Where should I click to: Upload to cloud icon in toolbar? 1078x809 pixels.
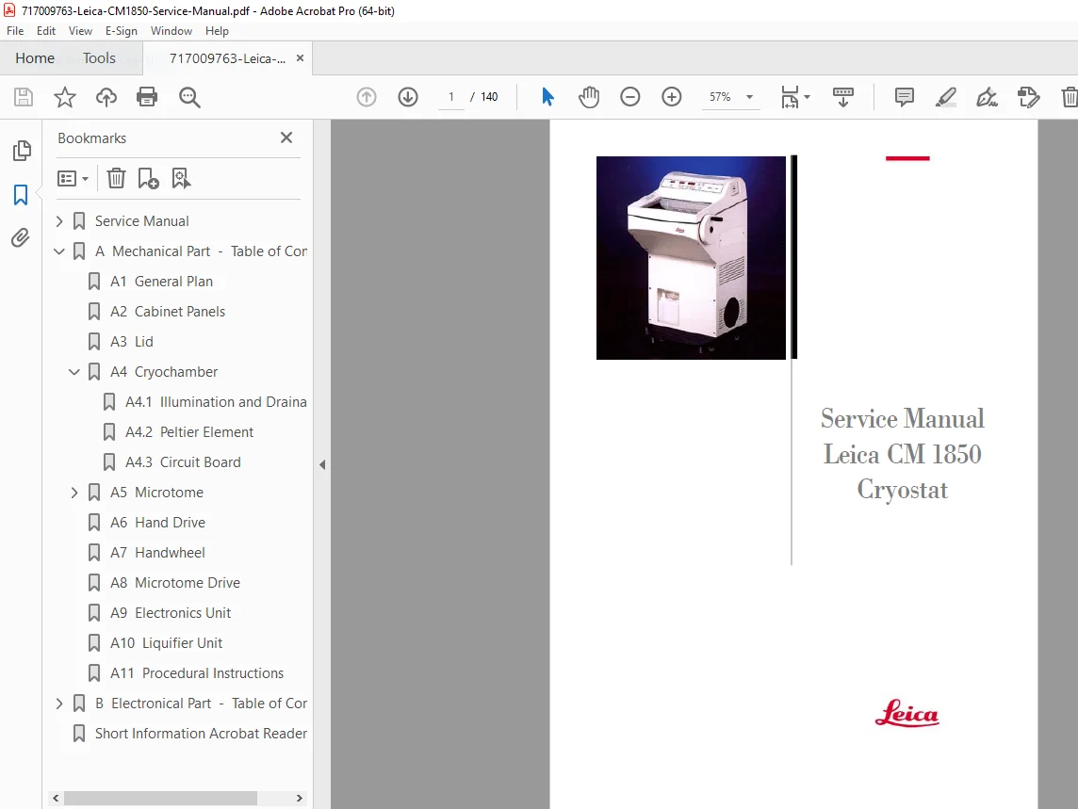tap(106, 97)
